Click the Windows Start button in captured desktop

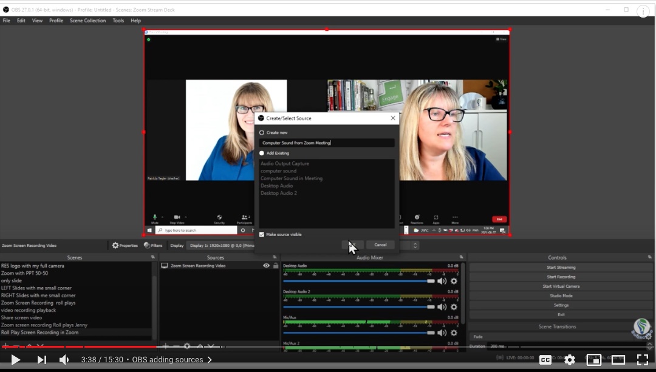point(149,231)
